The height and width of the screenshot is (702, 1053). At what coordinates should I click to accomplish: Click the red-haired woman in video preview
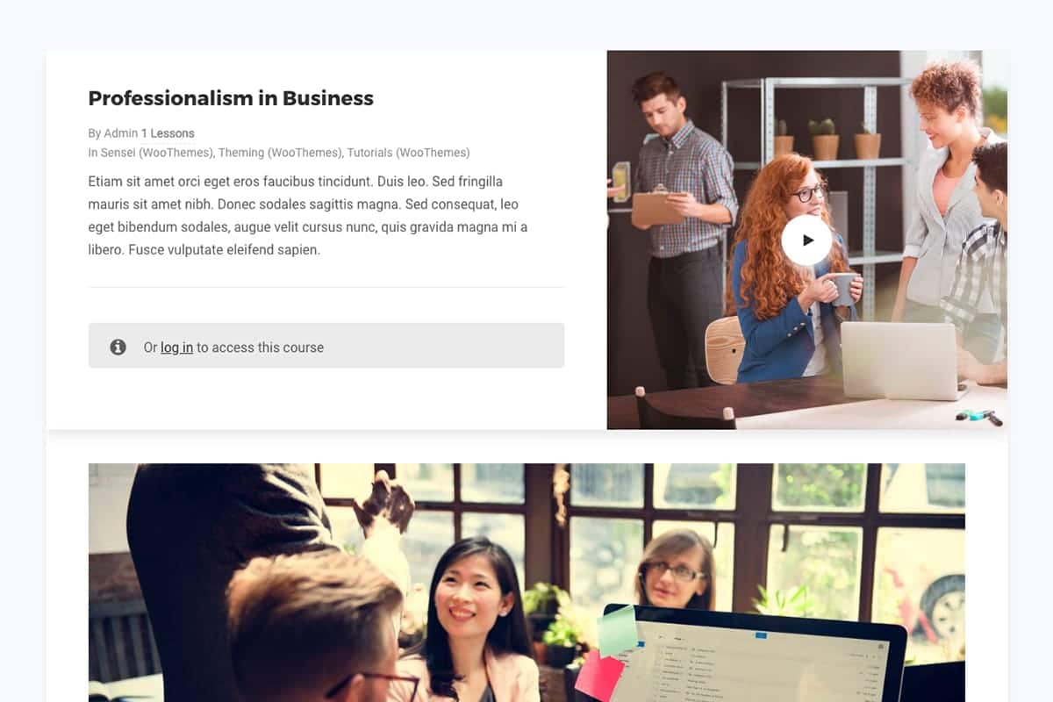click(785, 272)
